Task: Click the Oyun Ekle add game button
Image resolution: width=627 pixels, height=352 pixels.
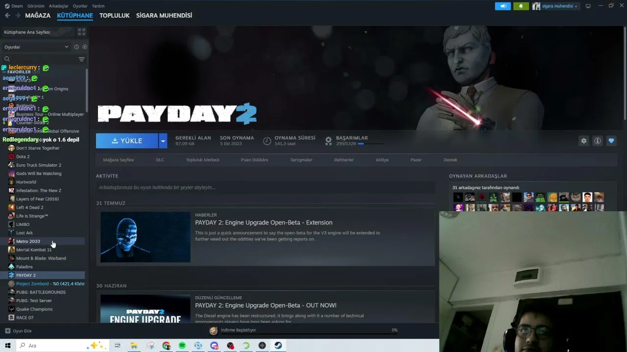Action: coord(18,331)
